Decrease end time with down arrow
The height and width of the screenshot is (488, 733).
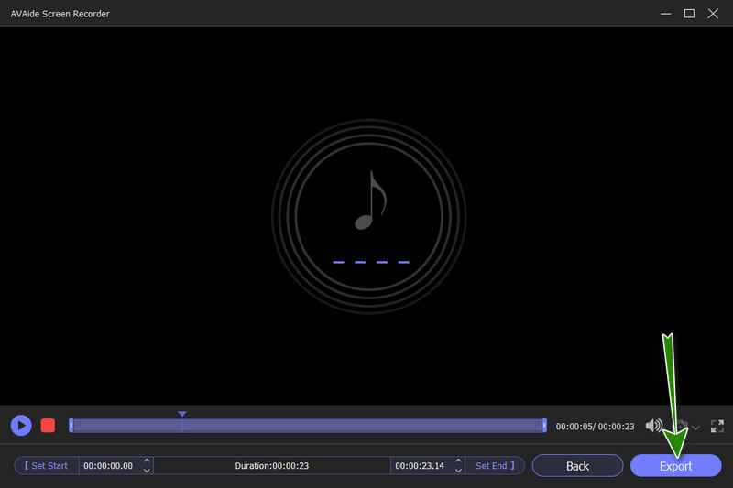[x=458, y=471]
